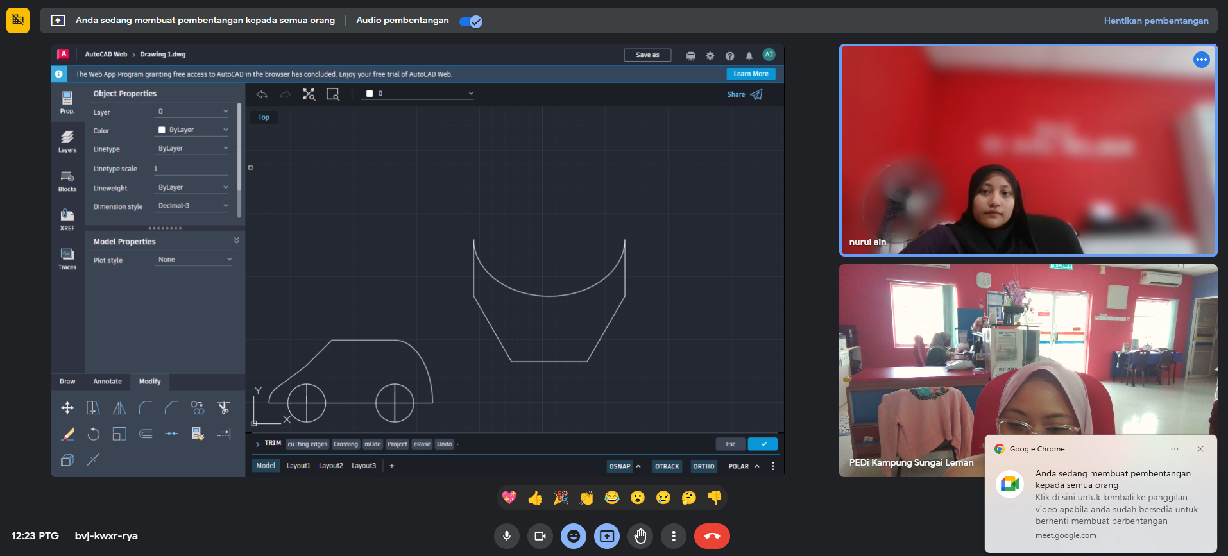This screenshot has width=1228, height=556.
Task: Select the Move tool in Modify panel
Action: pyautogui.click(x=67, y=408)
